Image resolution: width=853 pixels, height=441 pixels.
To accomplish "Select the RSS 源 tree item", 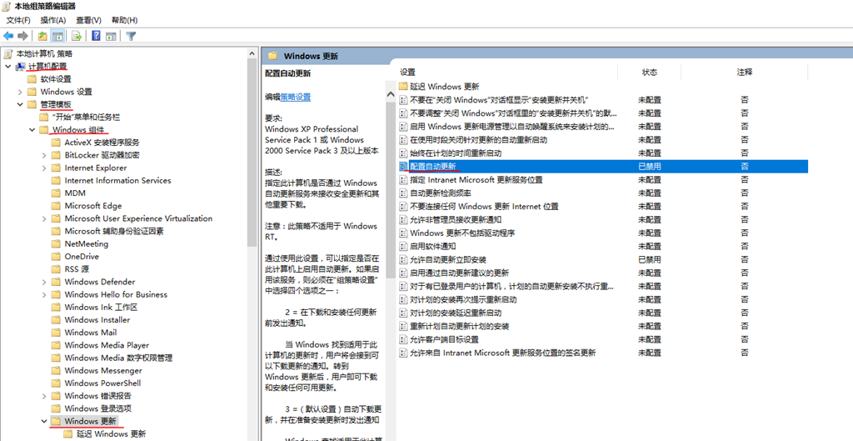I will tap(77, 269).
